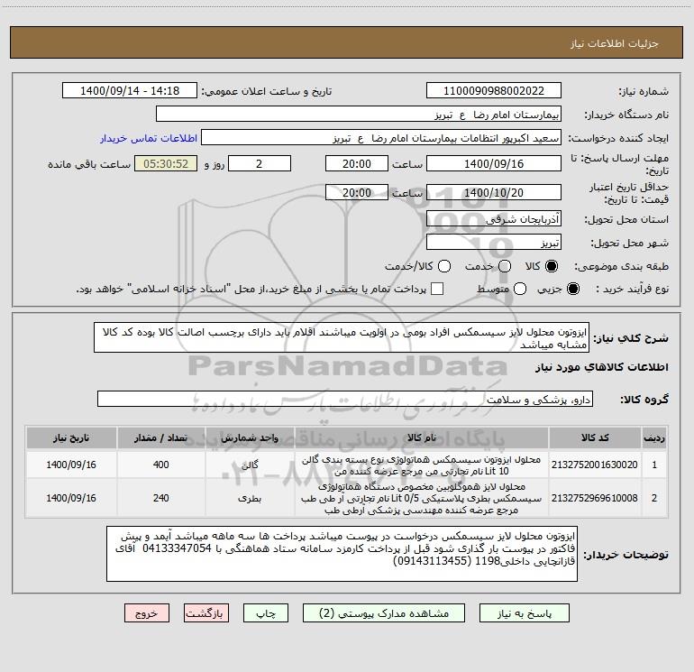Click the remaining days field showing 2

[x=260, y=163]
